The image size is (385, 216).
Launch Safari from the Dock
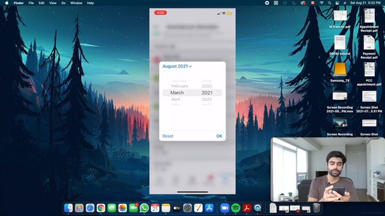tap(90, 208)
